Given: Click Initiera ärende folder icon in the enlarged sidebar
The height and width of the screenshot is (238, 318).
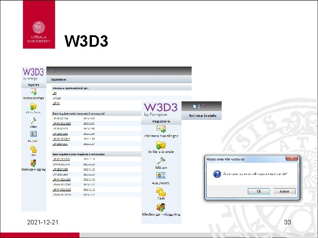Looking at the screenshot, I should coord(161,145).
